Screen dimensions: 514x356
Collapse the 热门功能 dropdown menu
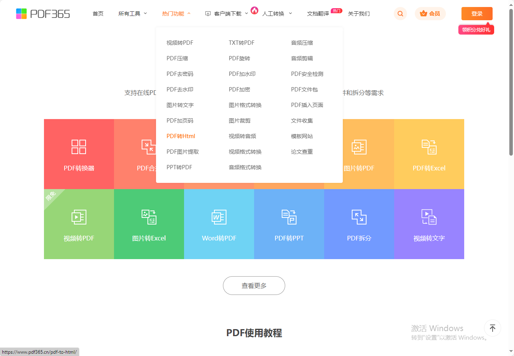[x=176, y=14]
